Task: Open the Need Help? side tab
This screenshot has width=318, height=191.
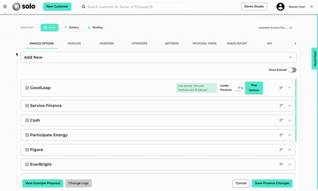Action: pos(315,58)
